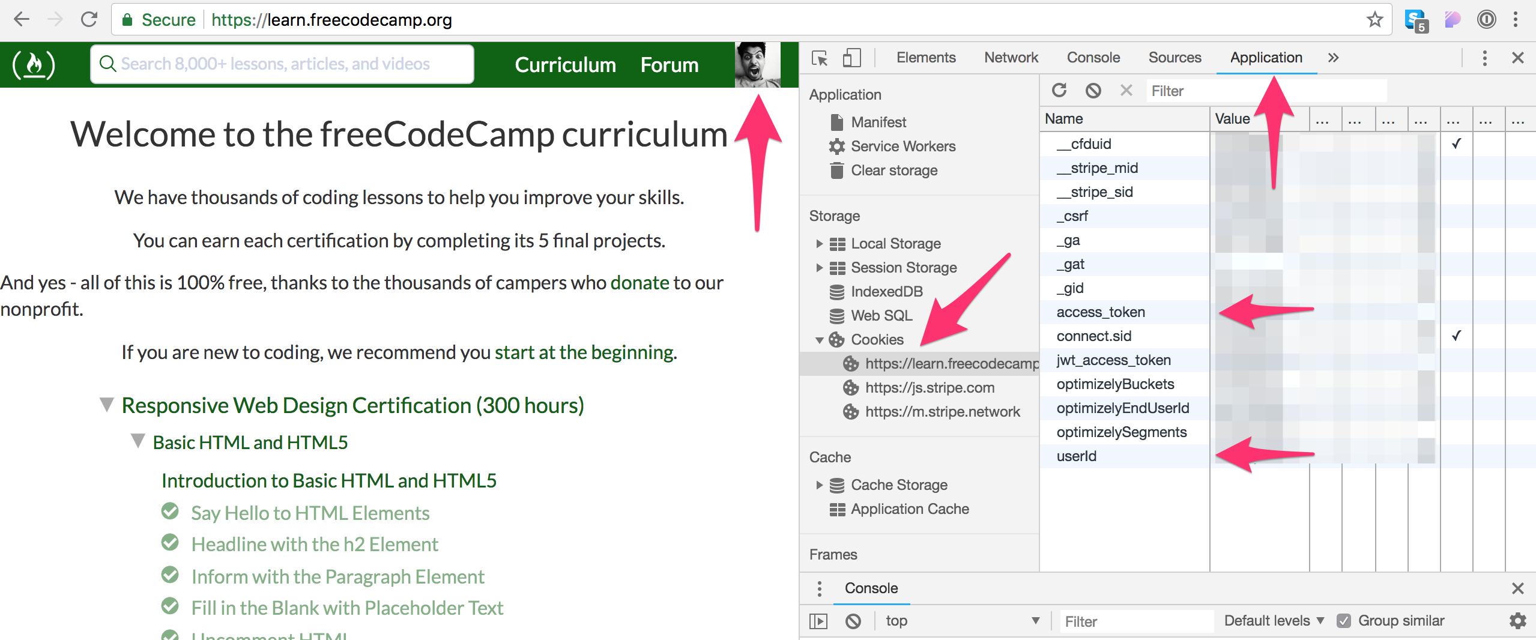Switch to the Sources tab
Viewport: 1536px width, 640px height.
coord(1175,58)
